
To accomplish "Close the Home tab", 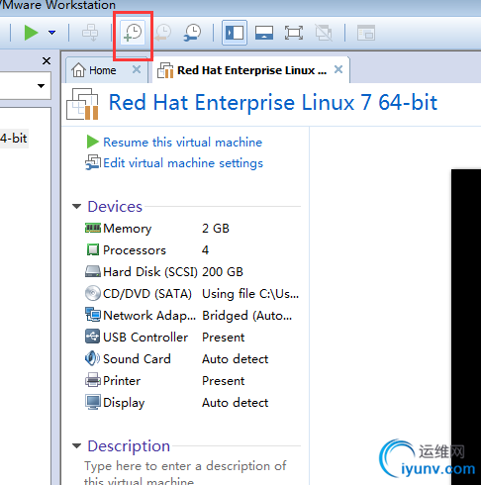I will tap(137, 69).
